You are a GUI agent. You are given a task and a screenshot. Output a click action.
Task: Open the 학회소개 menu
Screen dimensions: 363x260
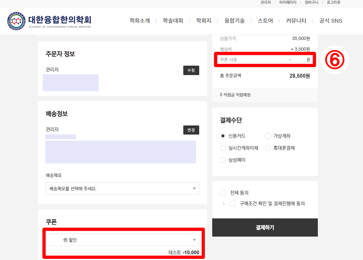click(140, 20)
